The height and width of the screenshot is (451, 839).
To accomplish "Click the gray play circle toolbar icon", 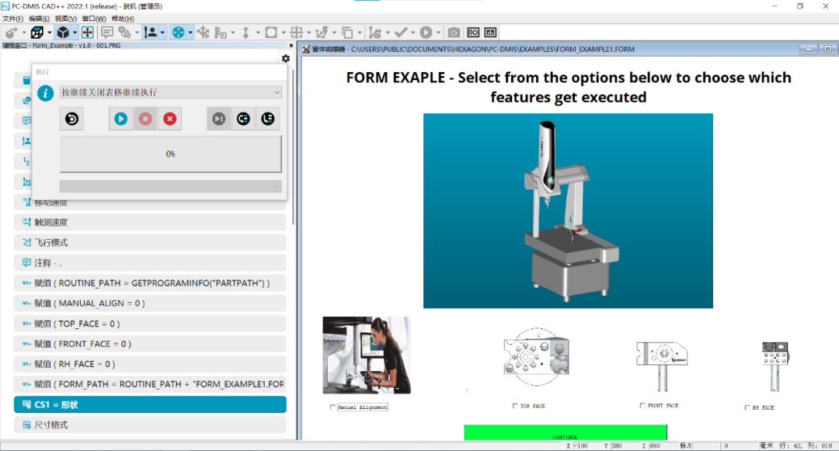I will [426, 33].
